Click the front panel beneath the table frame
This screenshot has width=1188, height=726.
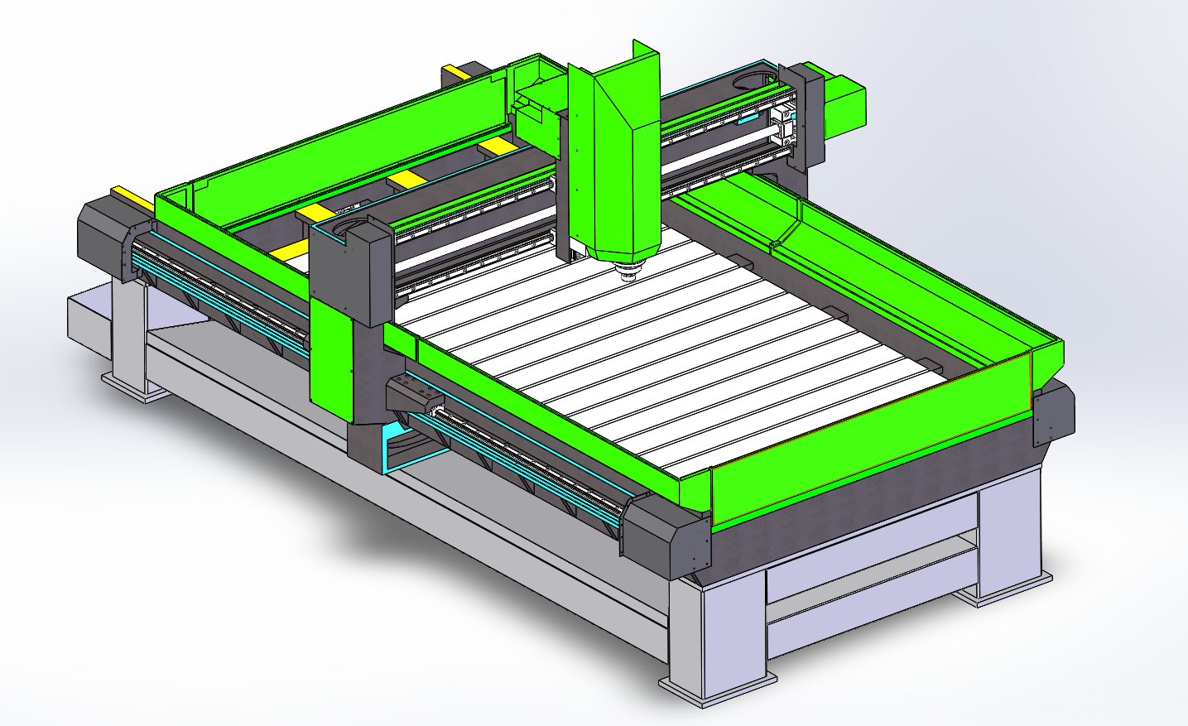click(869, 579)
